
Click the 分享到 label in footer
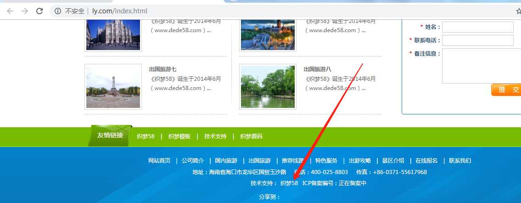[269, 197]
